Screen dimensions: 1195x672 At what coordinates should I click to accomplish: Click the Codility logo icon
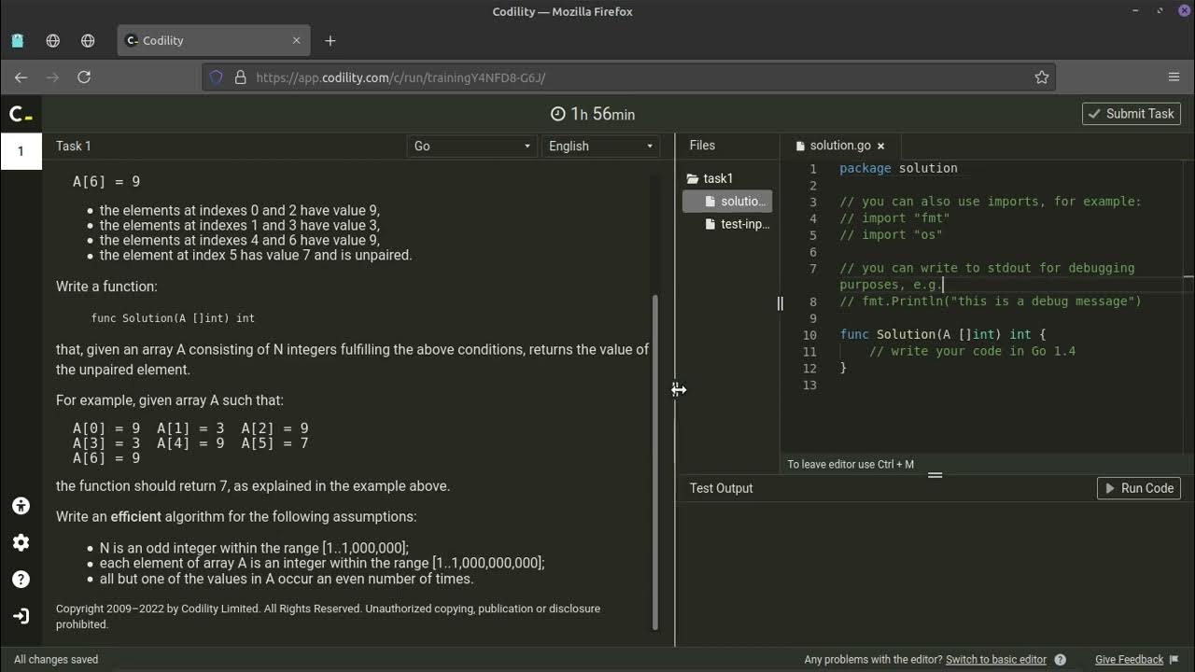pyautogui.click(x=21, y=114)
